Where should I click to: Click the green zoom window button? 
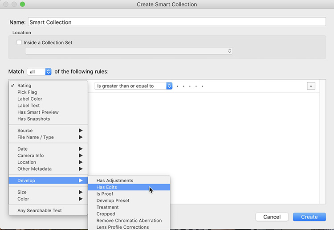pos(23,4)
